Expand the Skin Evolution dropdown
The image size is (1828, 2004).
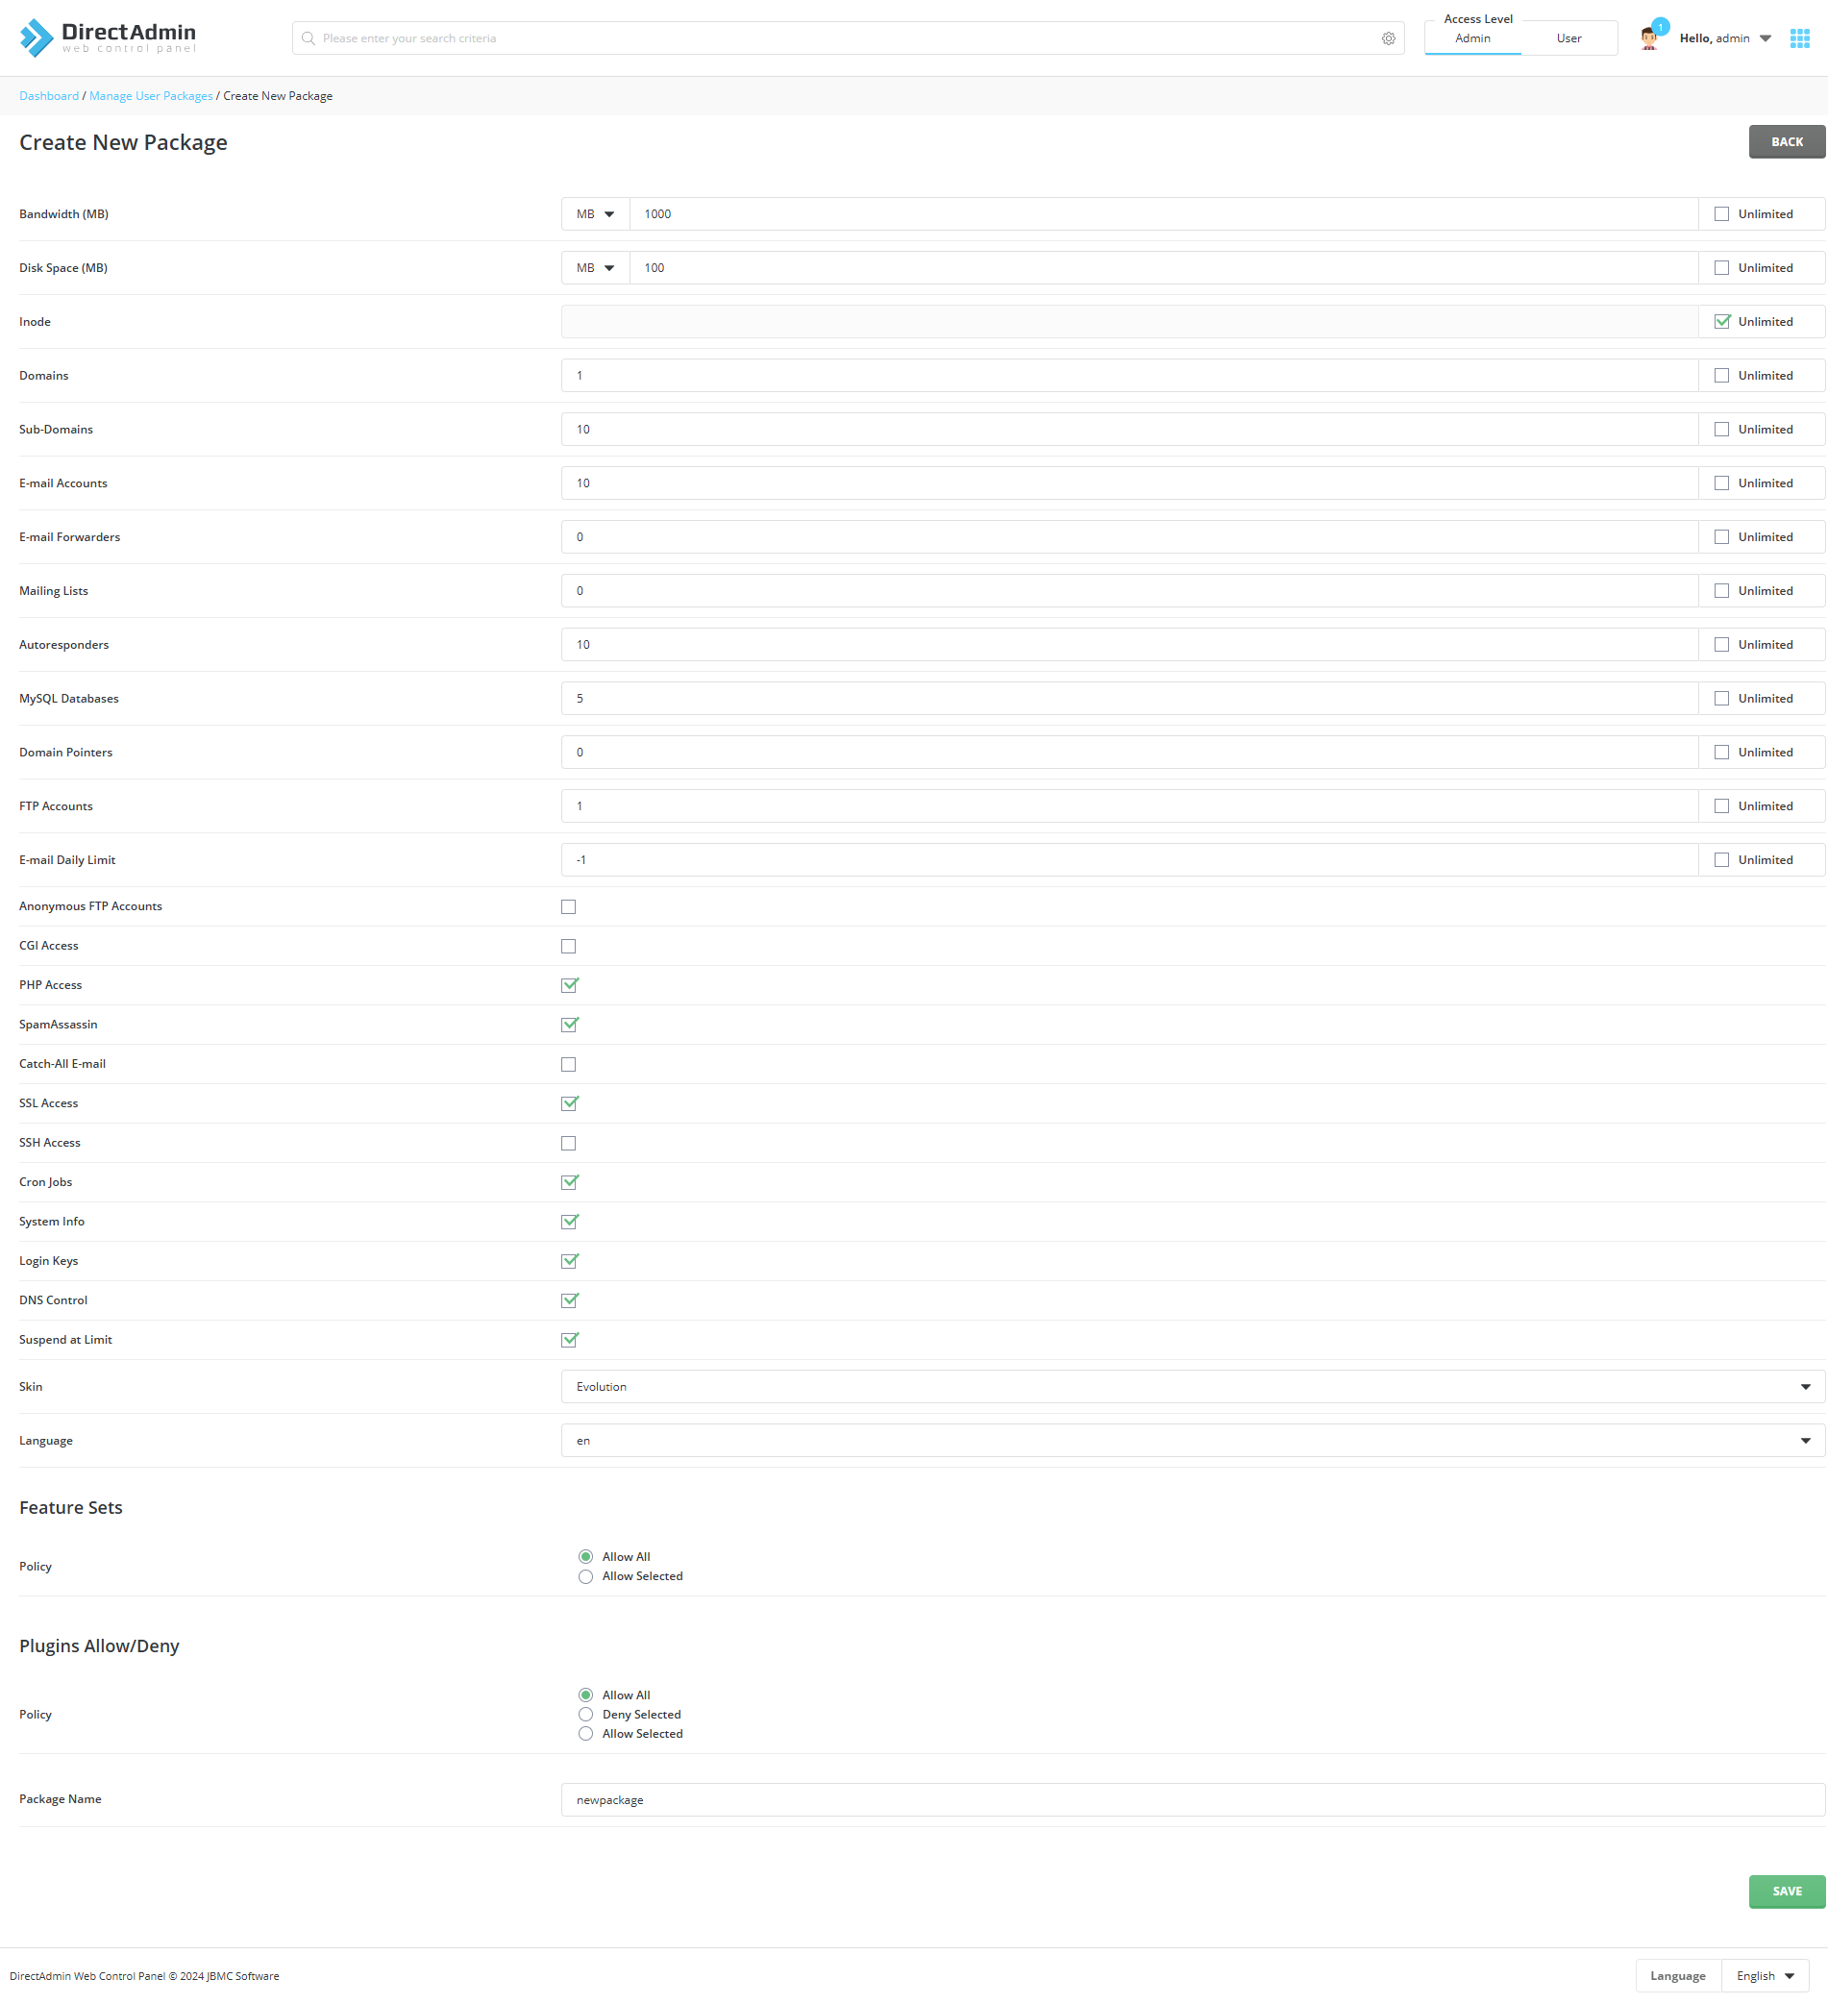[x=1193, y=1386]
